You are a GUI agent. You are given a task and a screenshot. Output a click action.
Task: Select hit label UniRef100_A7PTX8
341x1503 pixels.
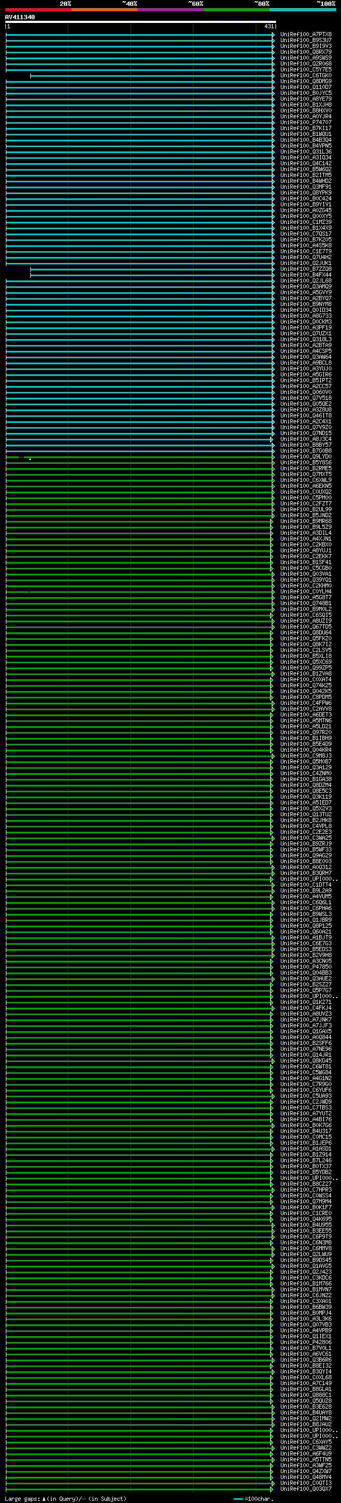click(x=305, y=35)
